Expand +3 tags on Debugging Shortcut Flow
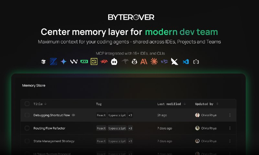Screen dimensions: 259x155 click(x=130, y=115)
